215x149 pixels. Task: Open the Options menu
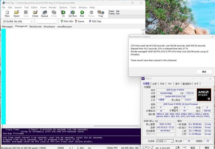click(63, 7)
